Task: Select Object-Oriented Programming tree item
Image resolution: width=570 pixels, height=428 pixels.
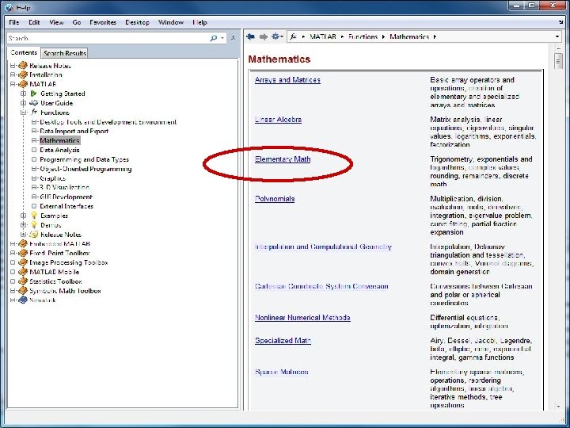Action: pos(85,169)
